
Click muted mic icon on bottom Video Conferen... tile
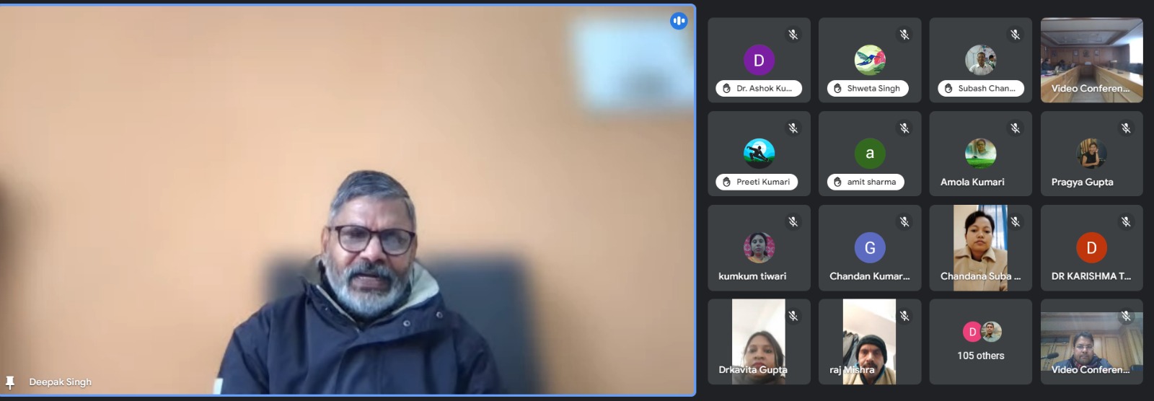click(x=1126, y=315)
